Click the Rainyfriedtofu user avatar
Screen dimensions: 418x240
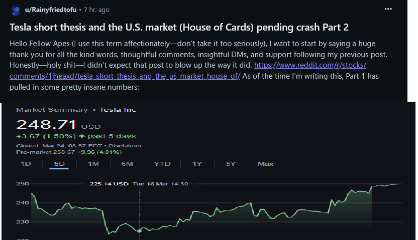pyautogui.click(x=15, y=10)
